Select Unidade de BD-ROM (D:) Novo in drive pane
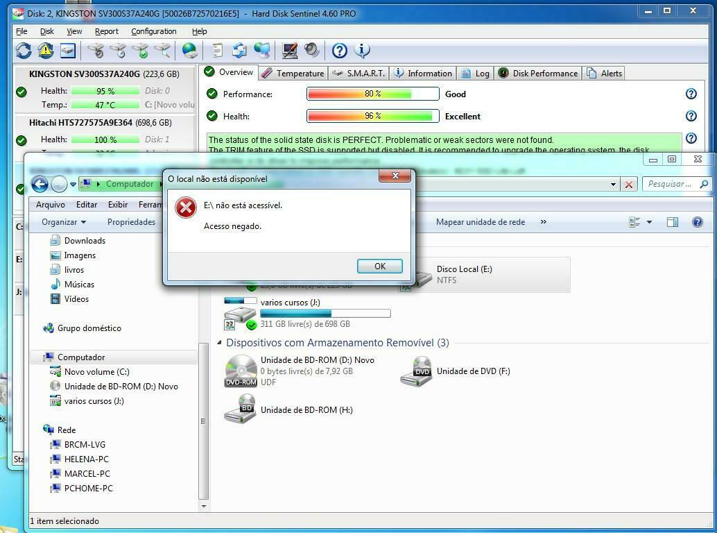 300,371
